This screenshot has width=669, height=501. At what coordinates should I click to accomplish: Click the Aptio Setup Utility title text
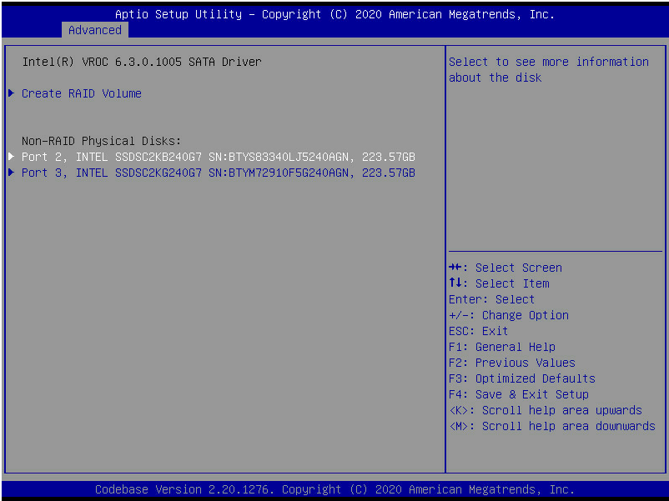[x=335, y=14]
